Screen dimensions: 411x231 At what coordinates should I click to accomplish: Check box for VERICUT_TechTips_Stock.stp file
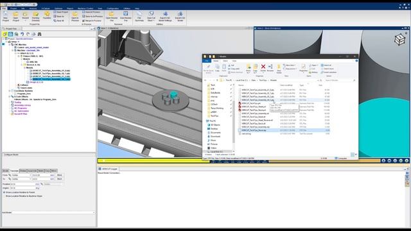[x=240, y=130]
